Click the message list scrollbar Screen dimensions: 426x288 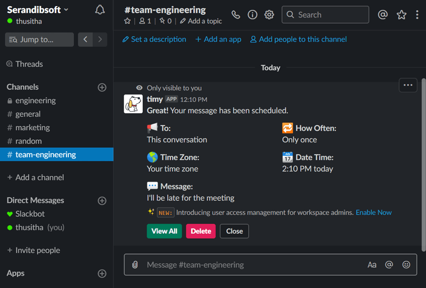point(423,165)
